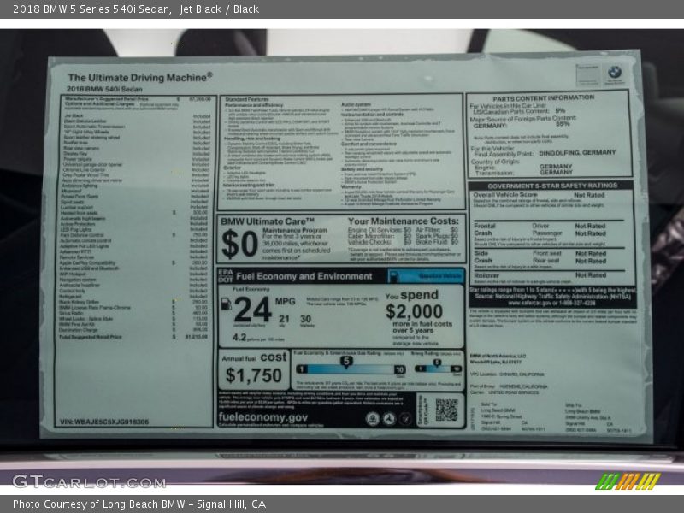
Task: Click DINGOLFING, GERMANY assembly point
Action: 577,153
